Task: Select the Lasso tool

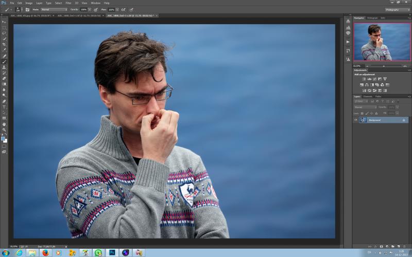Action: [x=4, y=33]
